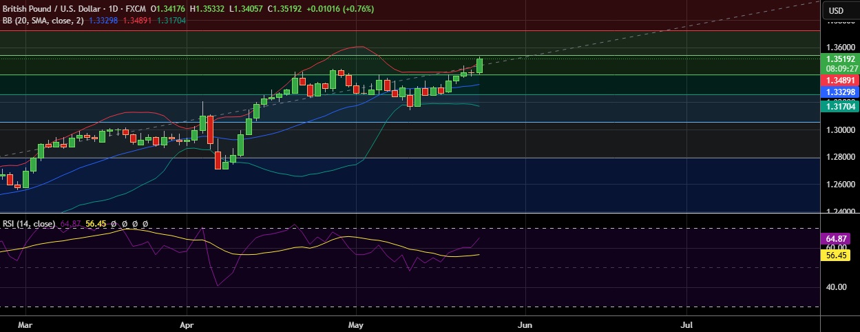The image size is (860, 332).
Task: Select the BB (20, SMA, close, 2) indicator legend
Action: click(x=43, y=21)
